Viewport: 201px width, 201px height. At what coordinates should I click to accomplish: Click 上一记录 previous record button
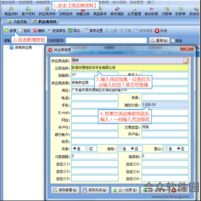[125, 190]
